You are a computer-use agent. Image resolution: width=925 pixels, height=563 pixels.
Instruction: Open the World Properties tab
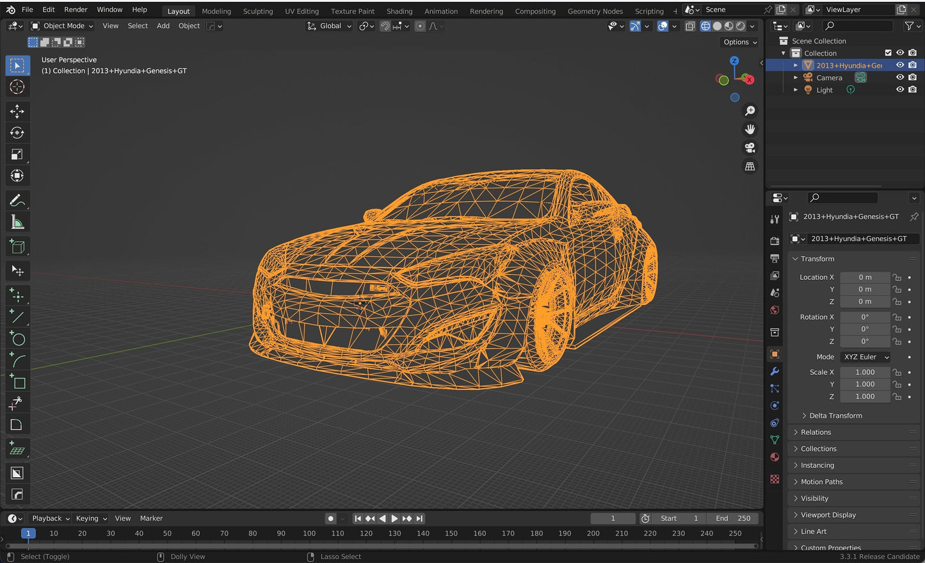point(775,310)
